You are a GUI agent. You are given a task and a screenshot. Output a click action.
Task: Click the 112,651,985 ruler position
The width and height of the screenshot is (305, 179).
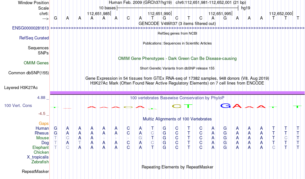(x=99, y=13)
